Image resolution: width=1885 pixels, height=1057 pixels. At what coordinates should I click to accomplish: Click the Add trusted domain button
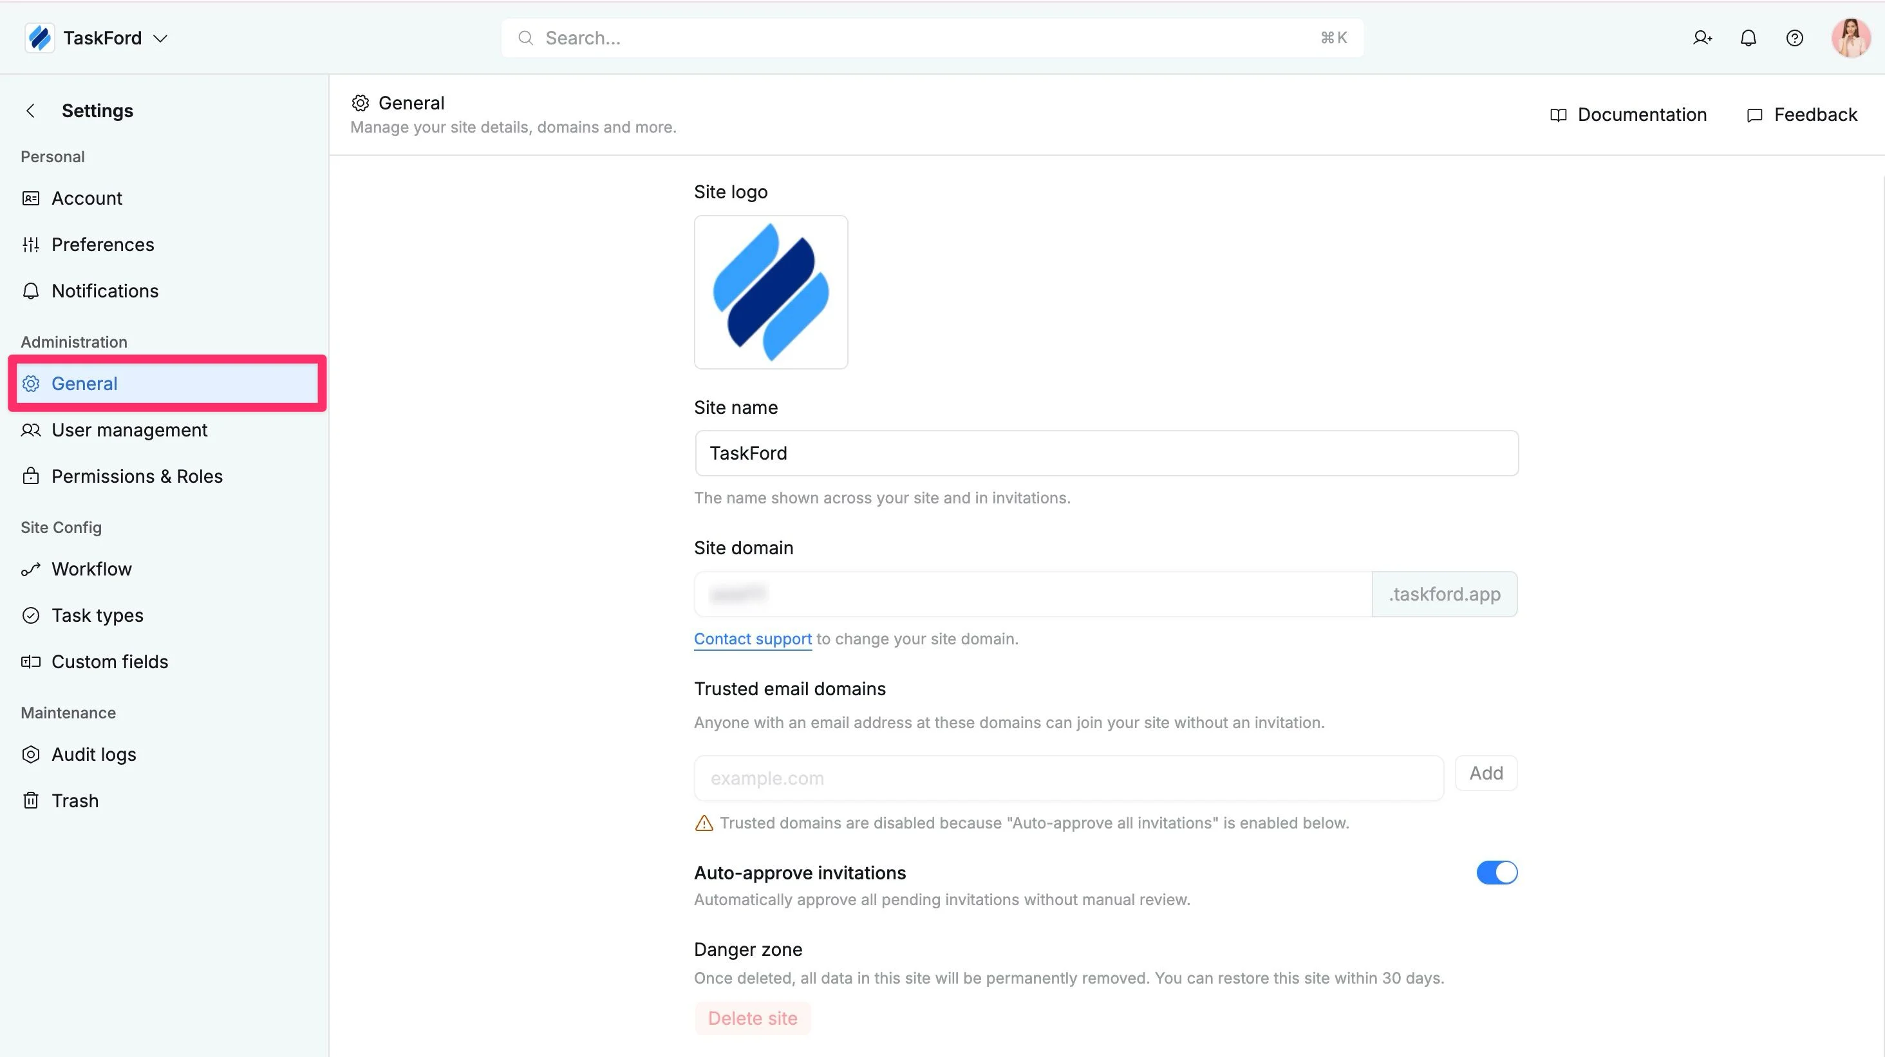pyautogui.click(x=1486, y=773)
